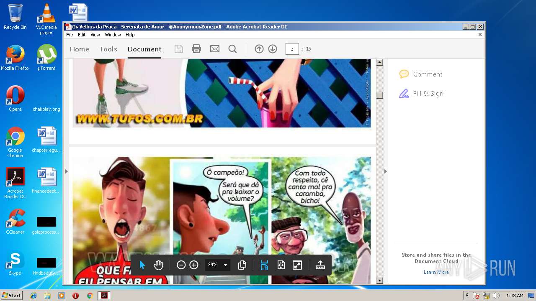This screenshot has width=536, height=301.
Task: Launch Mozilla Firefox desktop shortcut
Action: (x=15, y=58)
